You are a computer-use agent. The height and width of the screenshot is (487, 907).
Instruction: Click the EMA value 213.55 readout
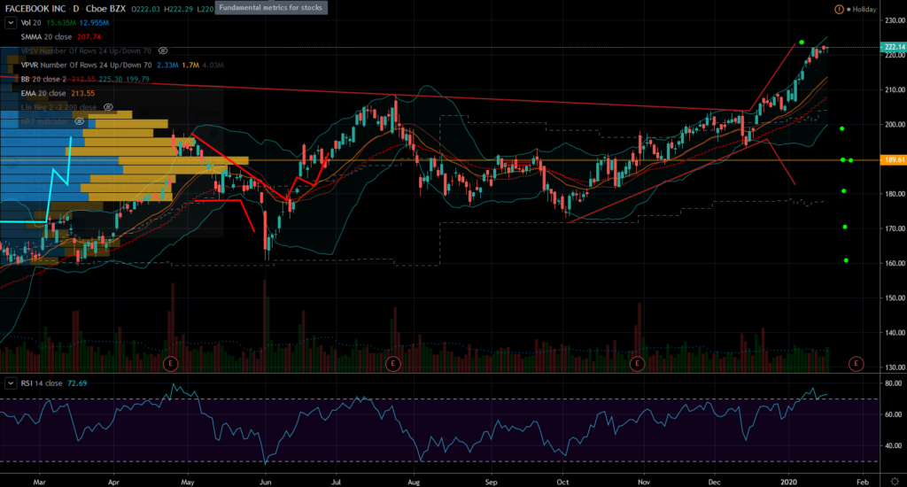pyautogui.click(x=82, y=93)
